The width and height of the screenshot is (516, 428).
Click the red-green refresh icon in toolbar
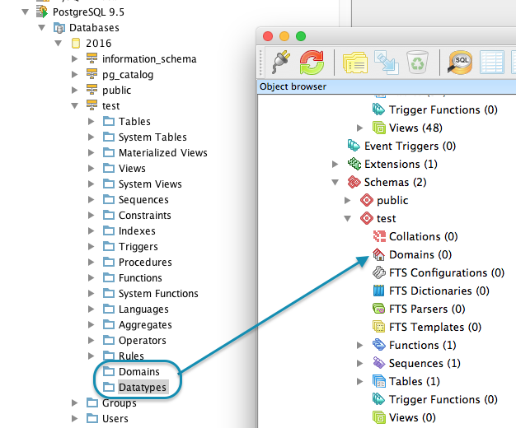(x=312, y=62)
